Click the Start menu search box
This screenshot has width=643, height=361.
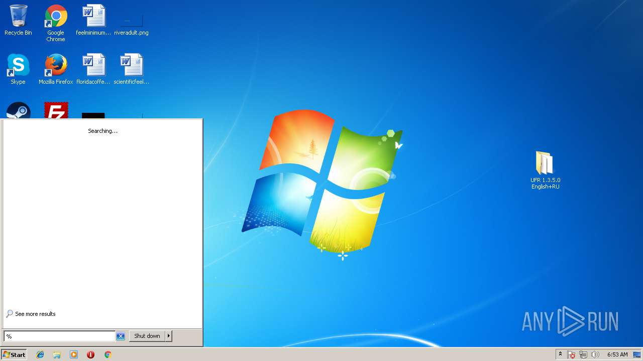59,336
